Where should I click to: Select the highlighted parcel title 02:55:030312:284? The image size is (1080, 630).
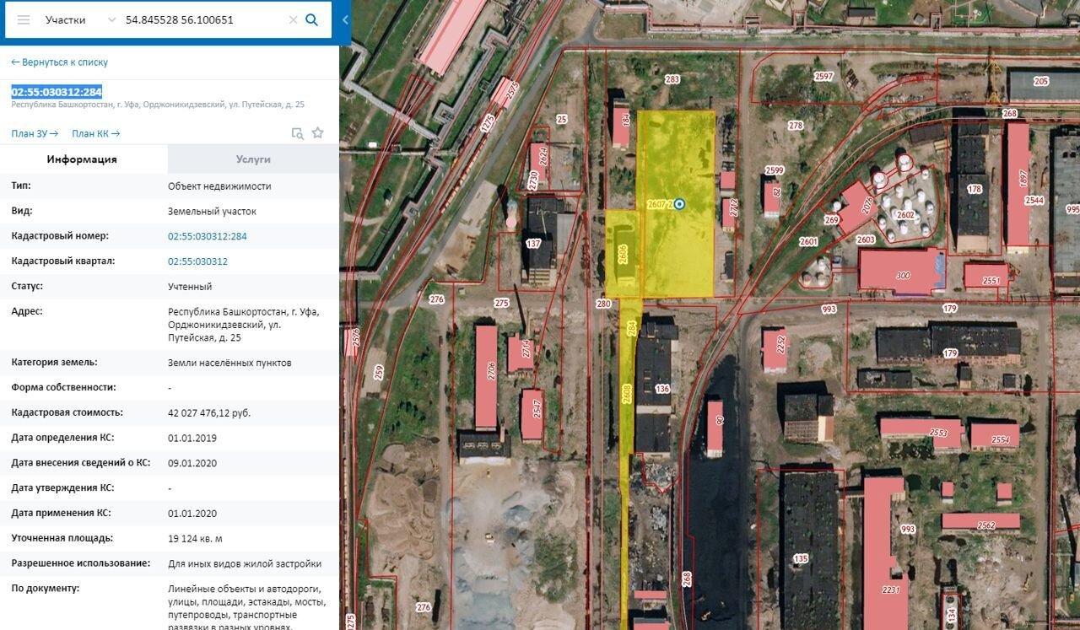point(57,92)
